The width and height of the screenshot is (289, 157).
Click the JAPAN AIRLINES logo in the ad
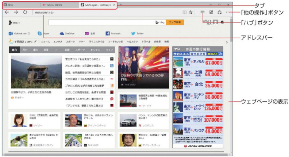[198, 146]
